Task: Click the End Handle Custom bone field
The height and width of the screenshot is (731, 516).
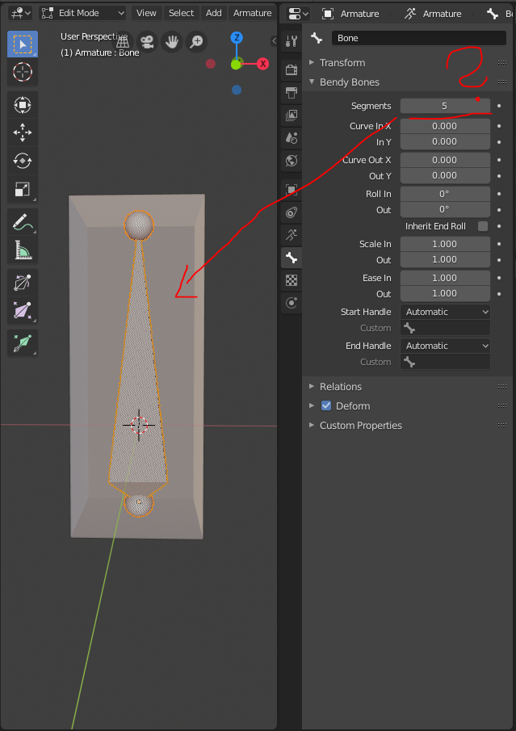Action: [445, 362]
